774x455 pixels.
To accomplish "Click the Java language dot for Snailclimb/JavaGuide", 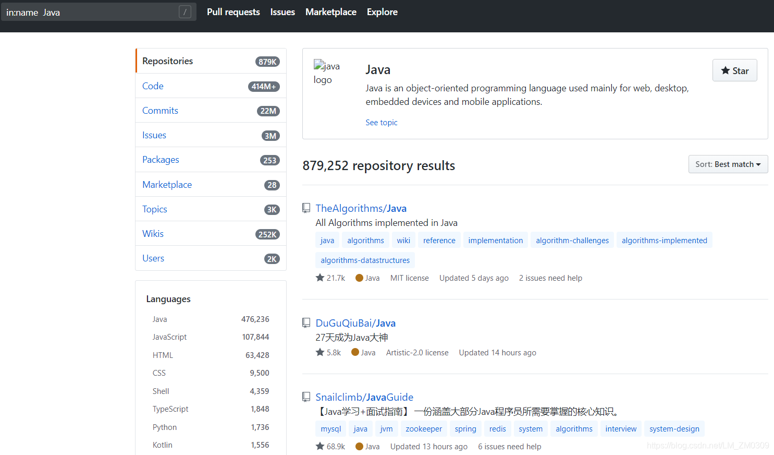I will click(359, 447).
